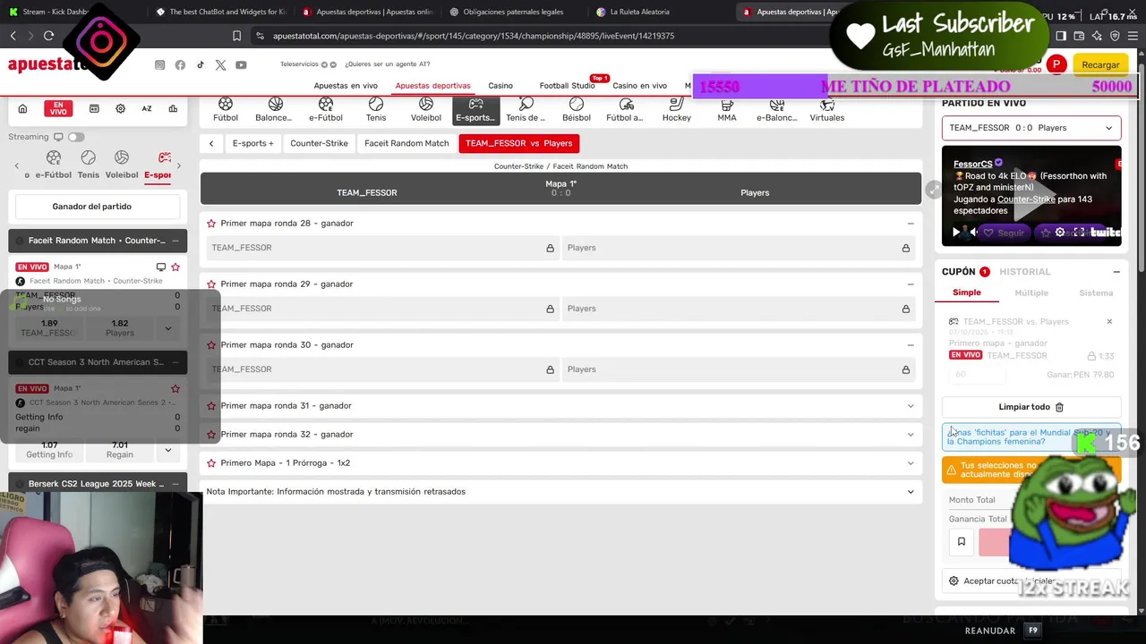Collapse Primer mapa ronda 28 market
This screenshot has height=644, width=1146.
pyautogui.click(x=911, y=224)
